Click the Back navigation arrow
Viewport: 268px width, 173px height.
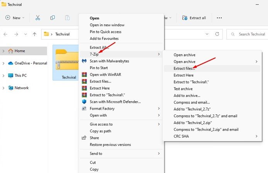[x=5, y=34]
